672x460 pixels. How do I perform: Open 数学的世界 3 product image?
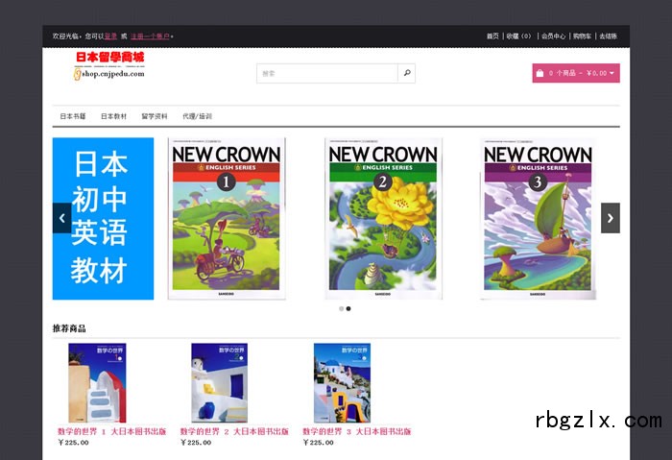pos(342,383)
